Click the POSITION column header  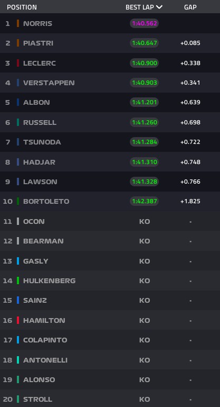[x=22, y=7]
